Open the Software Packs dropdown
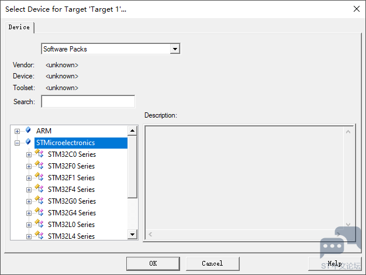This screenshot has height=275, width=366. [175, 49]
